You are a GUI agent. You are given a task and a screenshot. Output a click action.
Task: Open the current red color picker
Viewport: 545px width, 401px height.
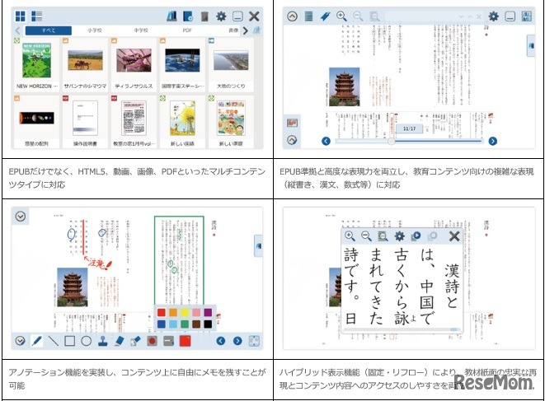click(185, 341)
